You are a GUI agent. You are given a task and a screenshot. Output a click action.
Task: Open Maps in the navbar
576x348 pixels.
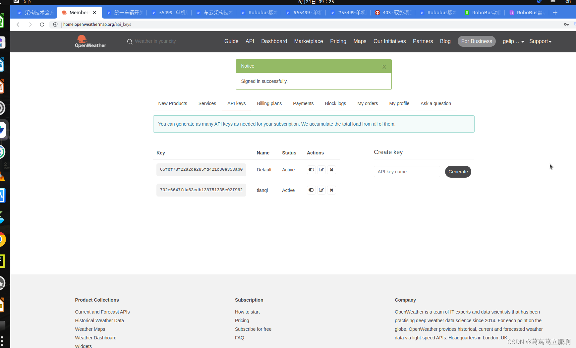(x=360, y=41)
